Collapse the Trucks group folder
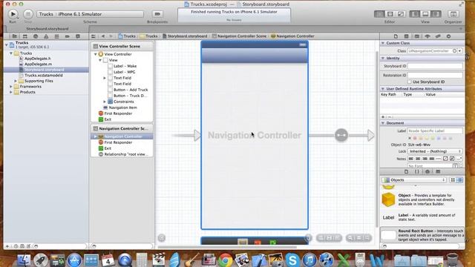The height and width of the screenshot is (267, 475). click(11, 53)
